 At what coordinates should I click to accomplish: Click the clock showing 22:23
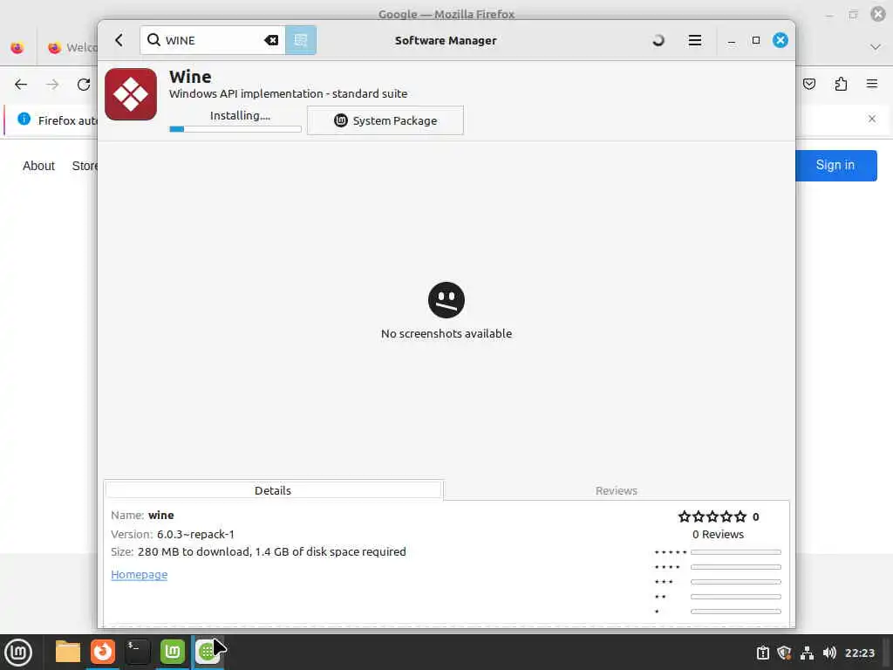pyautogui.click(x=859, y=653)
